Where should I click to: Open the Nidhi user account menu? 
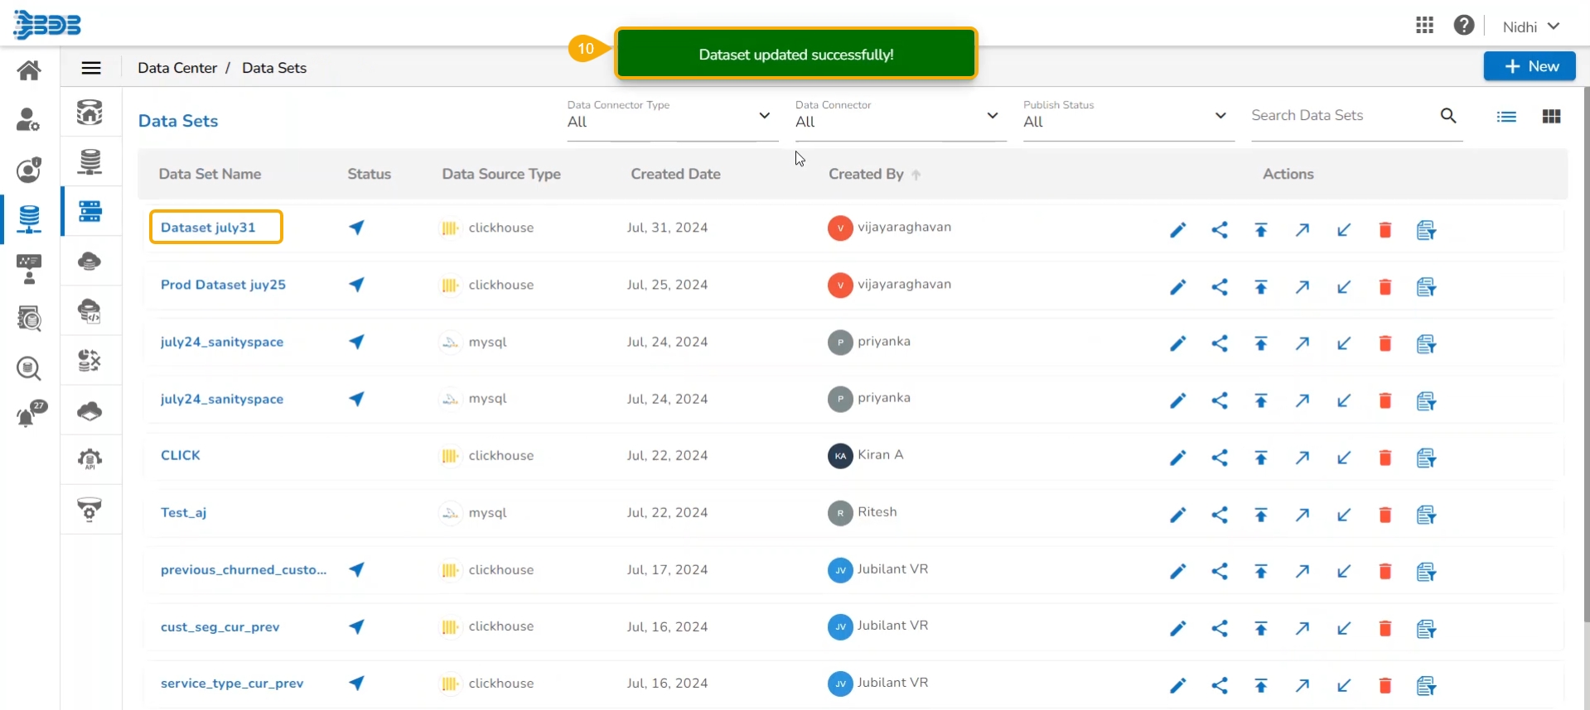[1530, 26]
